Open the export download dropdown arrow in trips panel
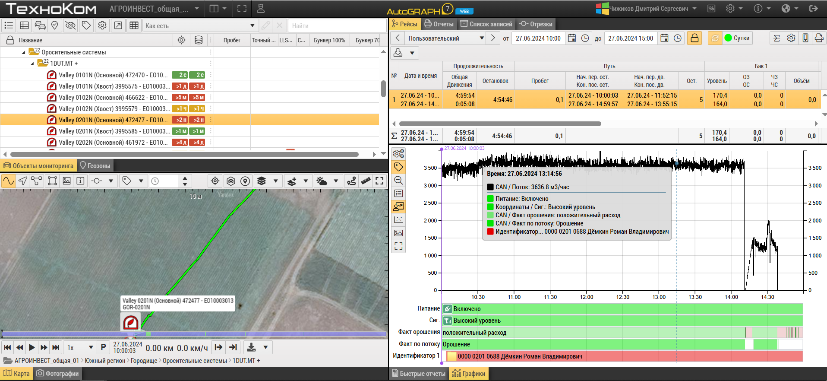The width and height of the screenshot is (827, 381). click(x=412, y=53)
